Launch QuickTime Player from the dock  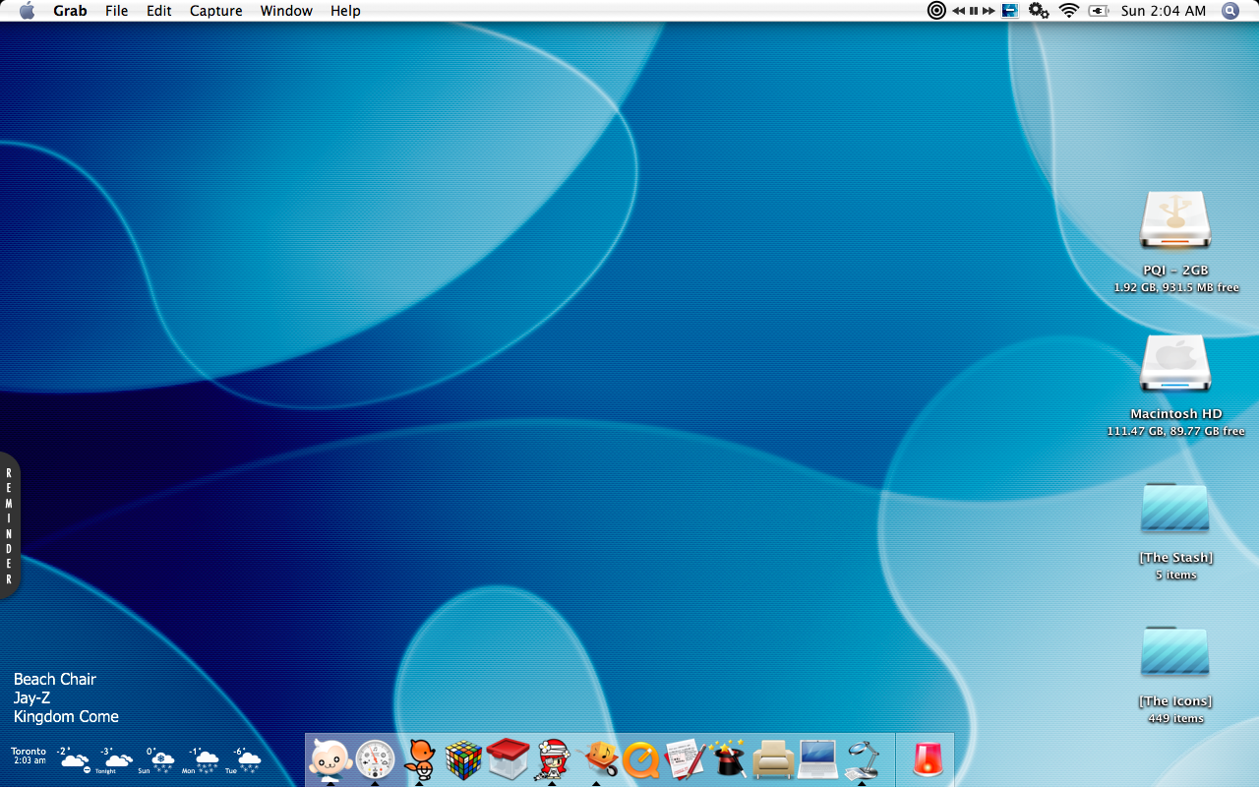(641, 760)
